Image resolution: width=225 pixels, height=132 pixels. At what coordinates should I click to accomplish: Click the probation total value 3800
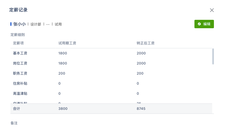click(x=63, y=108)
